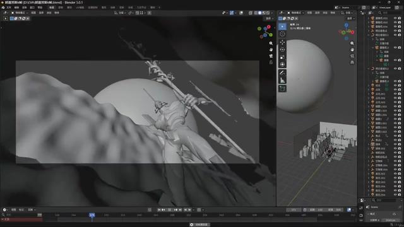Open the Options dropdown in right viewport
This screenshot has height=227, width=404.
[351, 18]
